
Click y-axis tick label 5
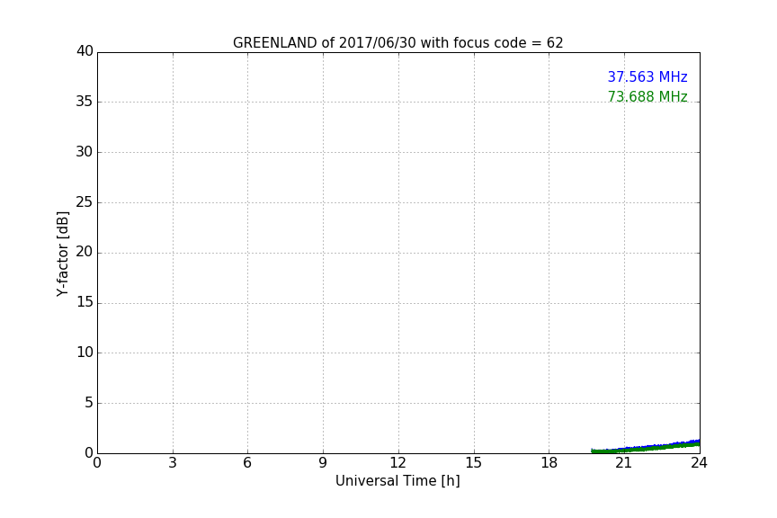coord(89,403)
